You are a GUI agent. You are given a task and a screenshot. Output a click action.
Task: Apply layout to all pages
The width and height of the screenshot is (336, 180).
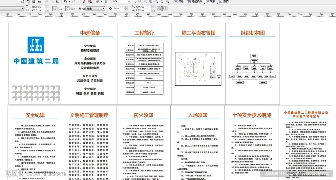click(68, 9)
